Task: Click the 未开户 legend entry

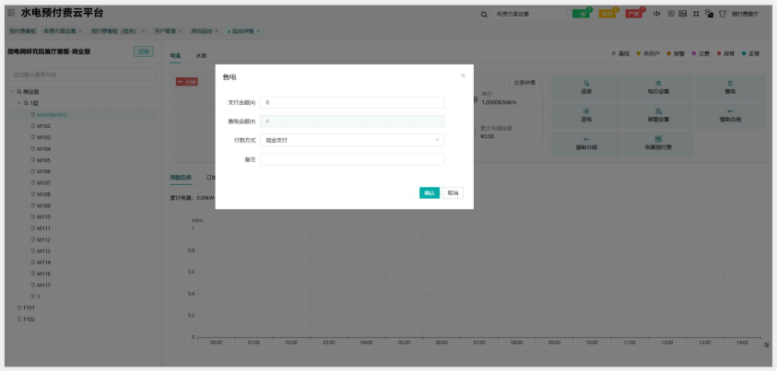Action: pos(648,53)
